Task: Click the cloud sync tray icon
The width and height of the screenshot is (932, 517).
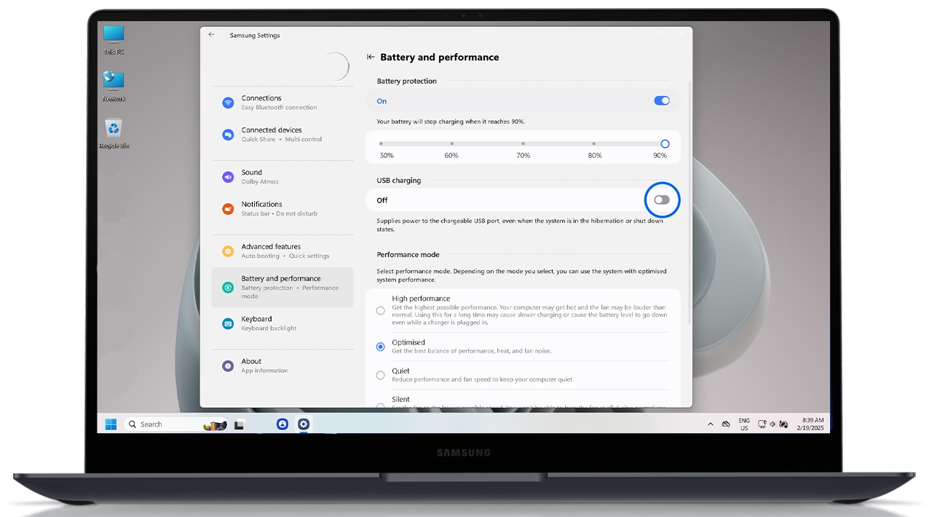Action: 725,424
